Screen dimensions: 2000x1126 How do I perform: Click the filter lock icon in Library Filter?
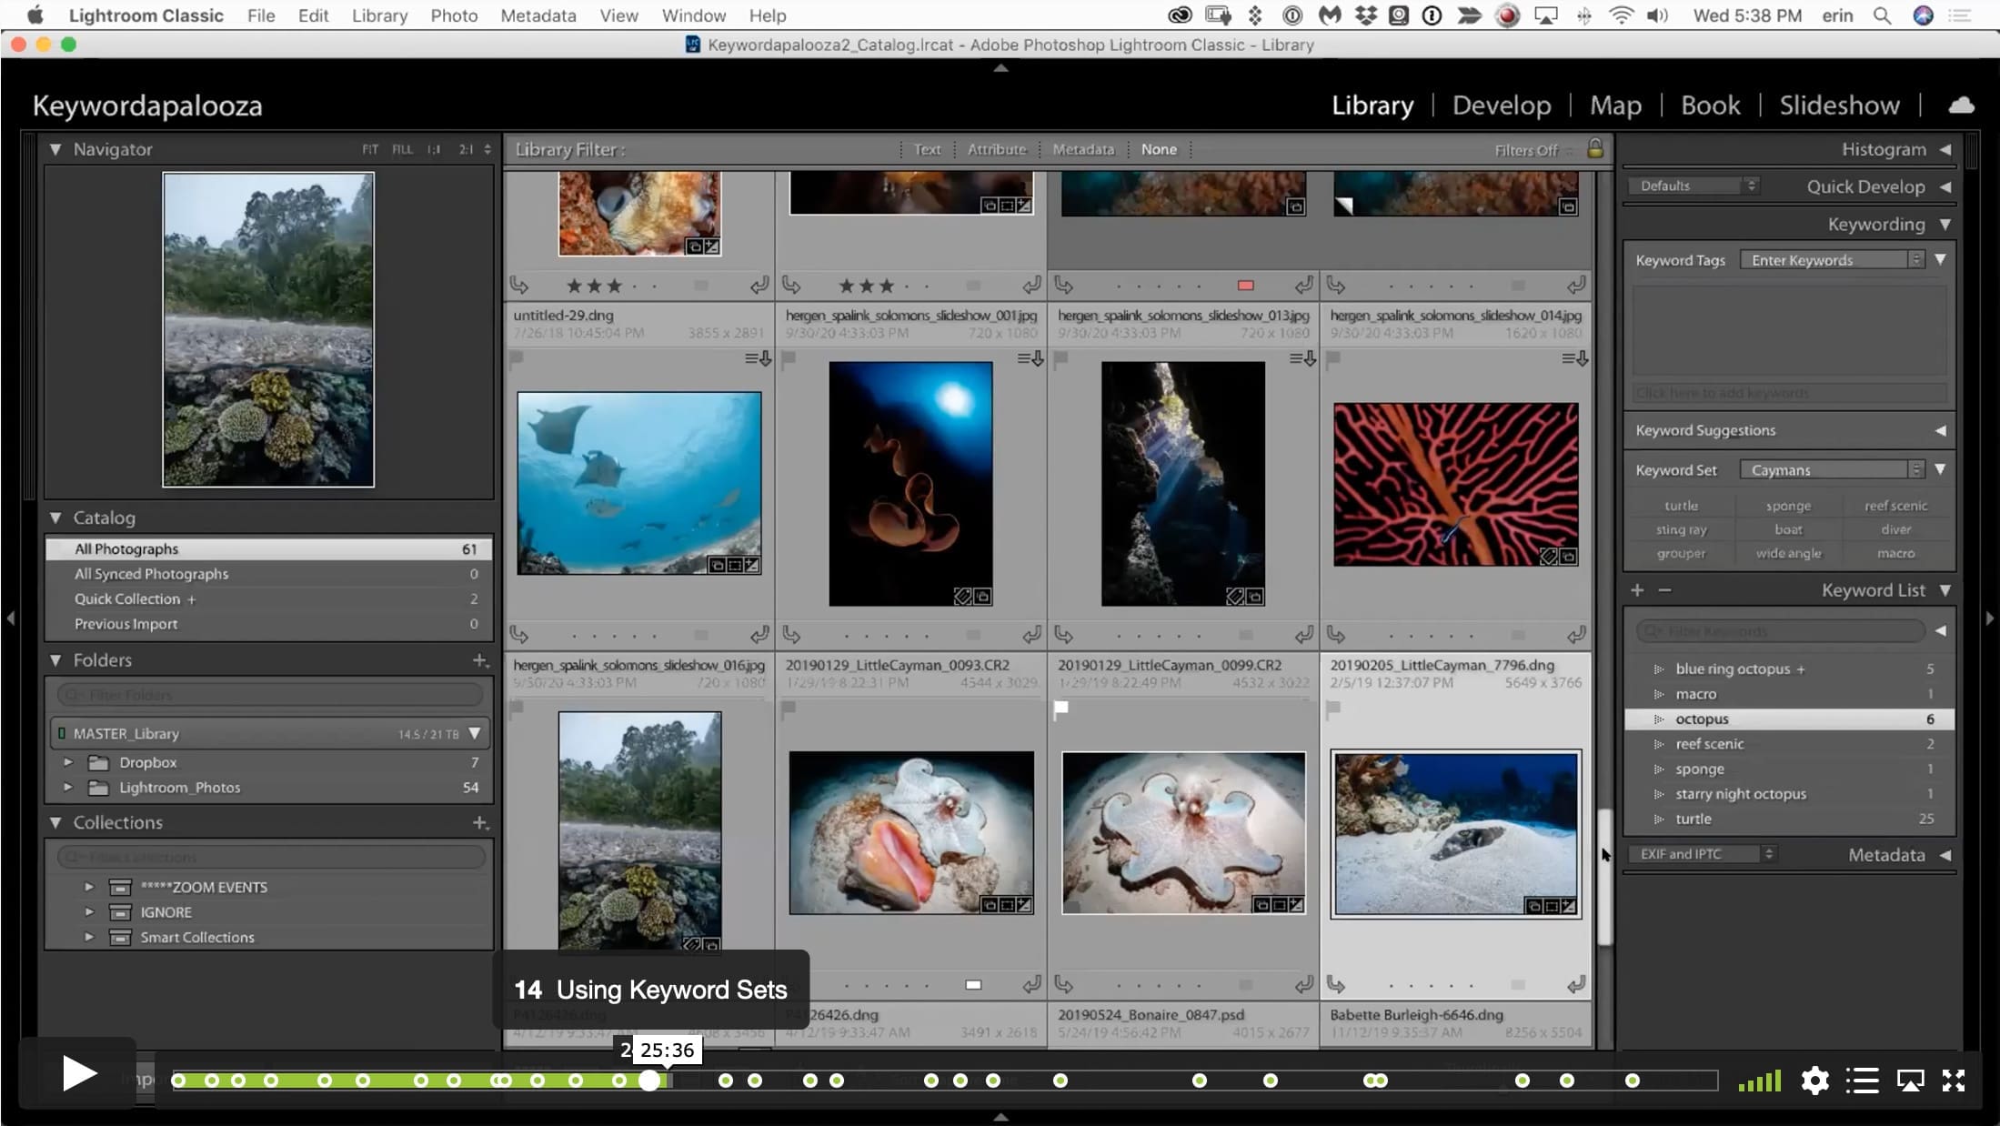(1595, 149)
